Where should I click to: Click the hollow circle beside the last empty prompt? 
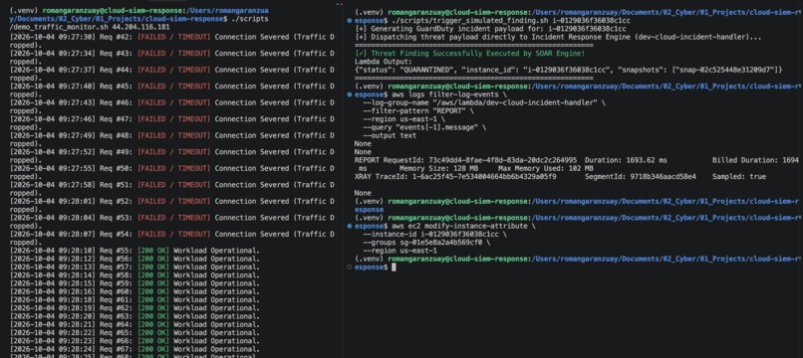click(x=350, y=267)
